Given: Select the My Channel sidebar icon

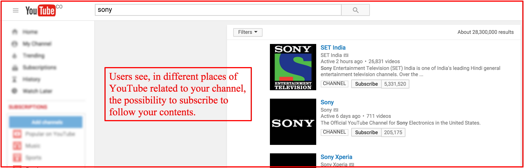Looking at the screenshot, I should [15, 44].
